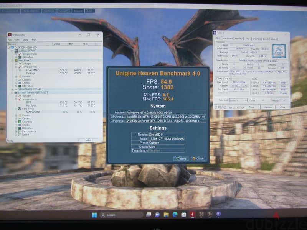Screen dimensions: 307x230
Task: Click the Performance gauge icon under NVIDIA
Action: click(20, 131)
